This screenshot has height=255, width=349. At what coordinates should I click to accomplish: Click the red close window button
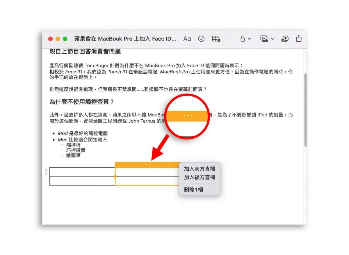(x=50, y=39)
